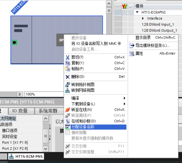
Task: Select the 实时设定 tree item
Action: [10, 137]
